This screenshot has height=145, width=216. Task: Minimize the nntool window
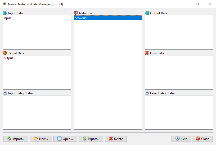186,4
